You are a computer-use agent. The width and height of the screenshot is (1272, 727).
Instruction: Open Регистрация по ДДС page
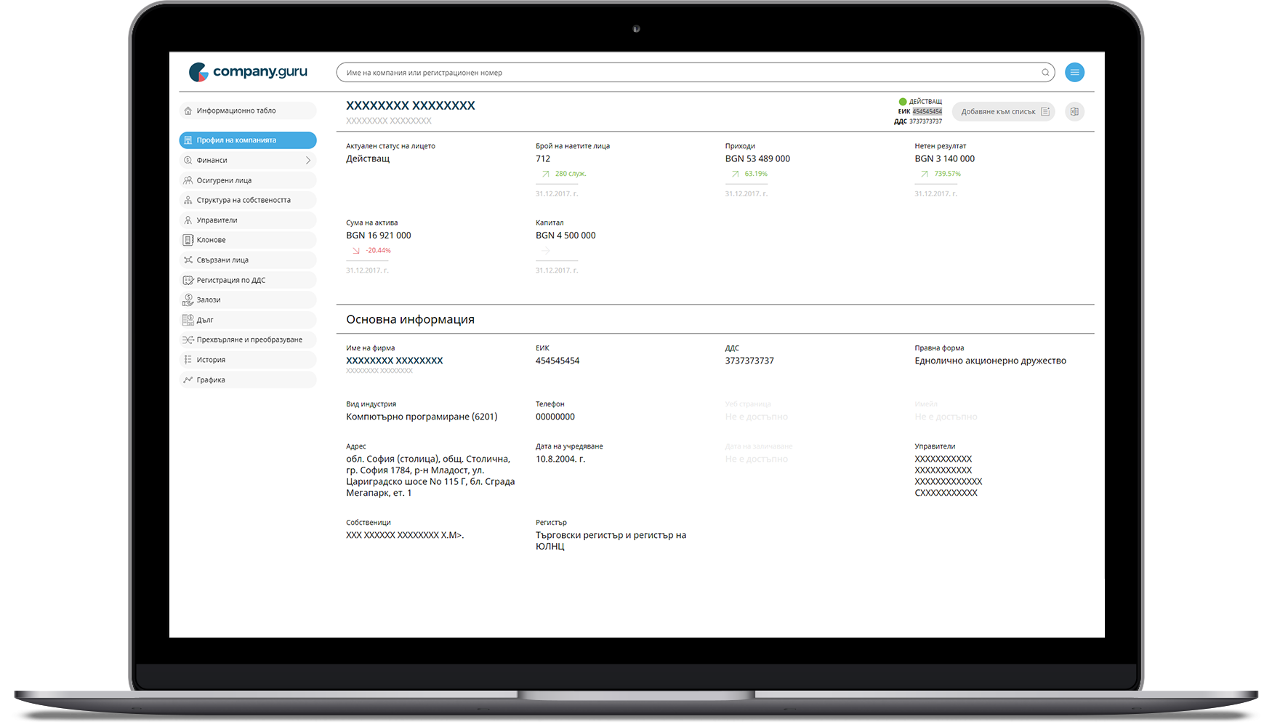tap(248, 280)
